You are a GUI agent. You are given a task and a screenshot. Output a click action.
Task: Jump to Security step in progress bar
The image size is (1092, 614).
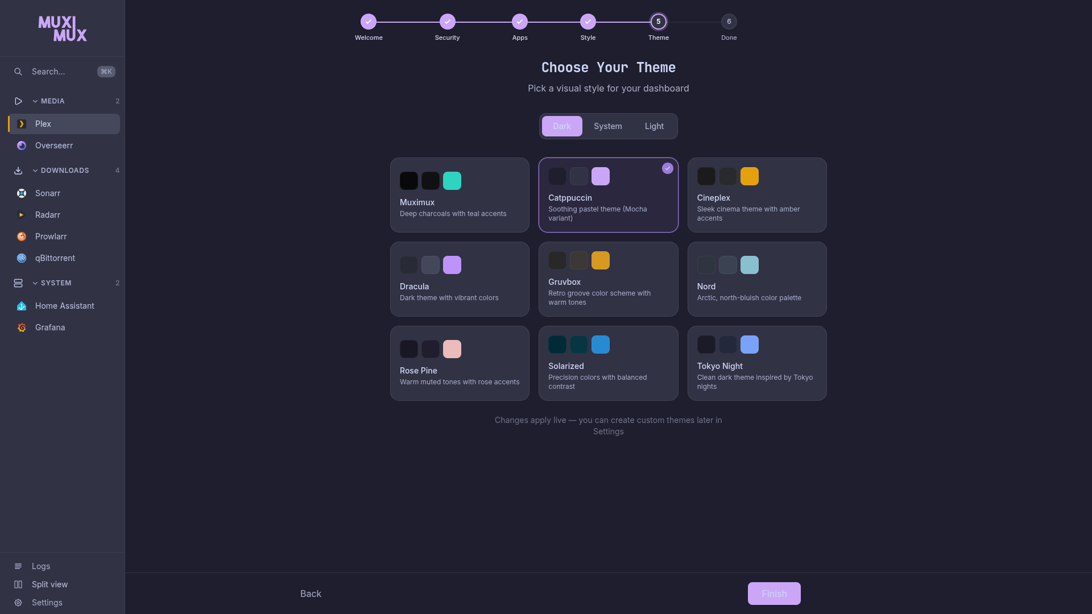[447, 22]
